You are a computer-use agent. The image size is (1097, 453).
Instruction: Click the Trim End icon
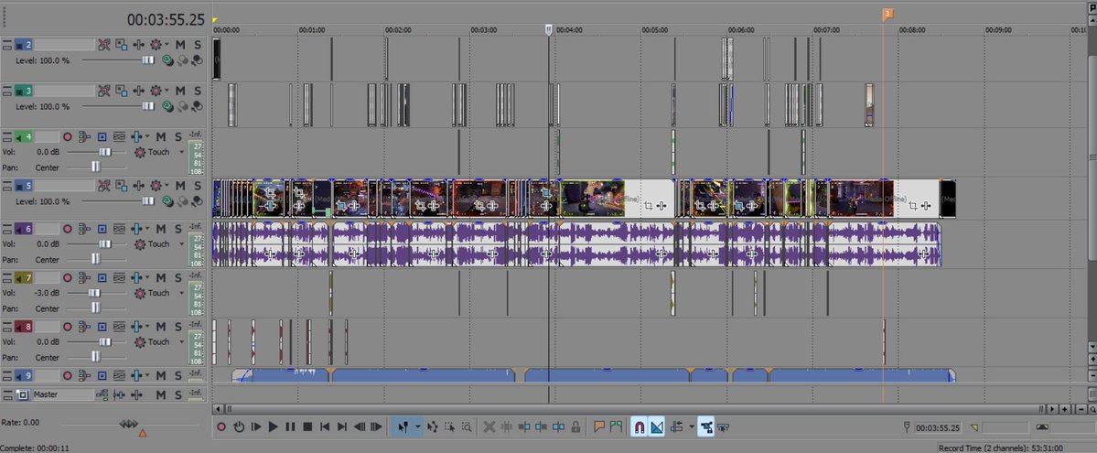point(542,426)
